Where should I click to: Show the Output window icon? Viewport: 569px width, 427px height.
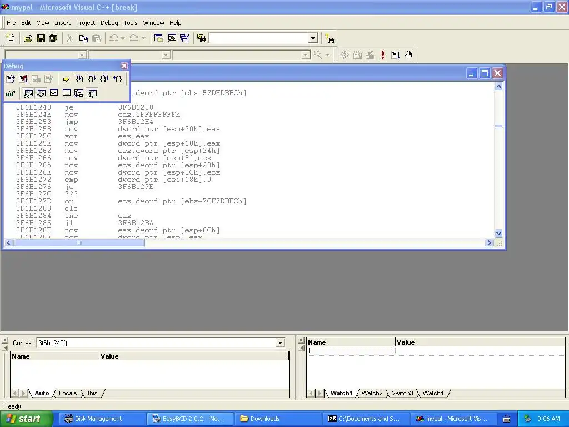pyautogui.click(x=172, y=38)
